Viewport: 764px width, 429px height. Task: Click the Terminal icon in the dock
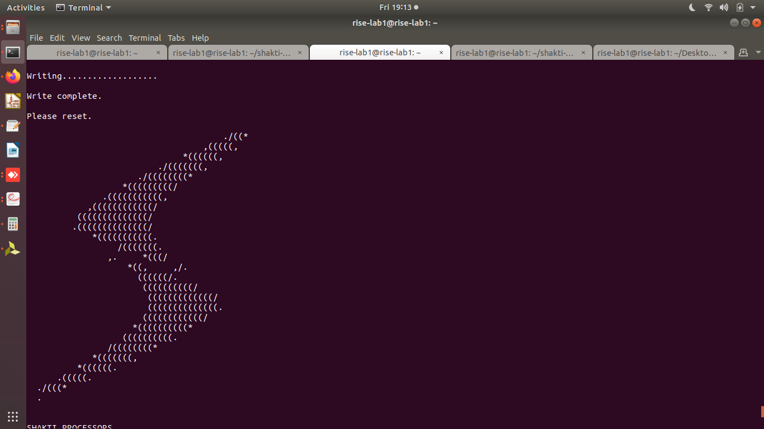[x=13, y=52]
